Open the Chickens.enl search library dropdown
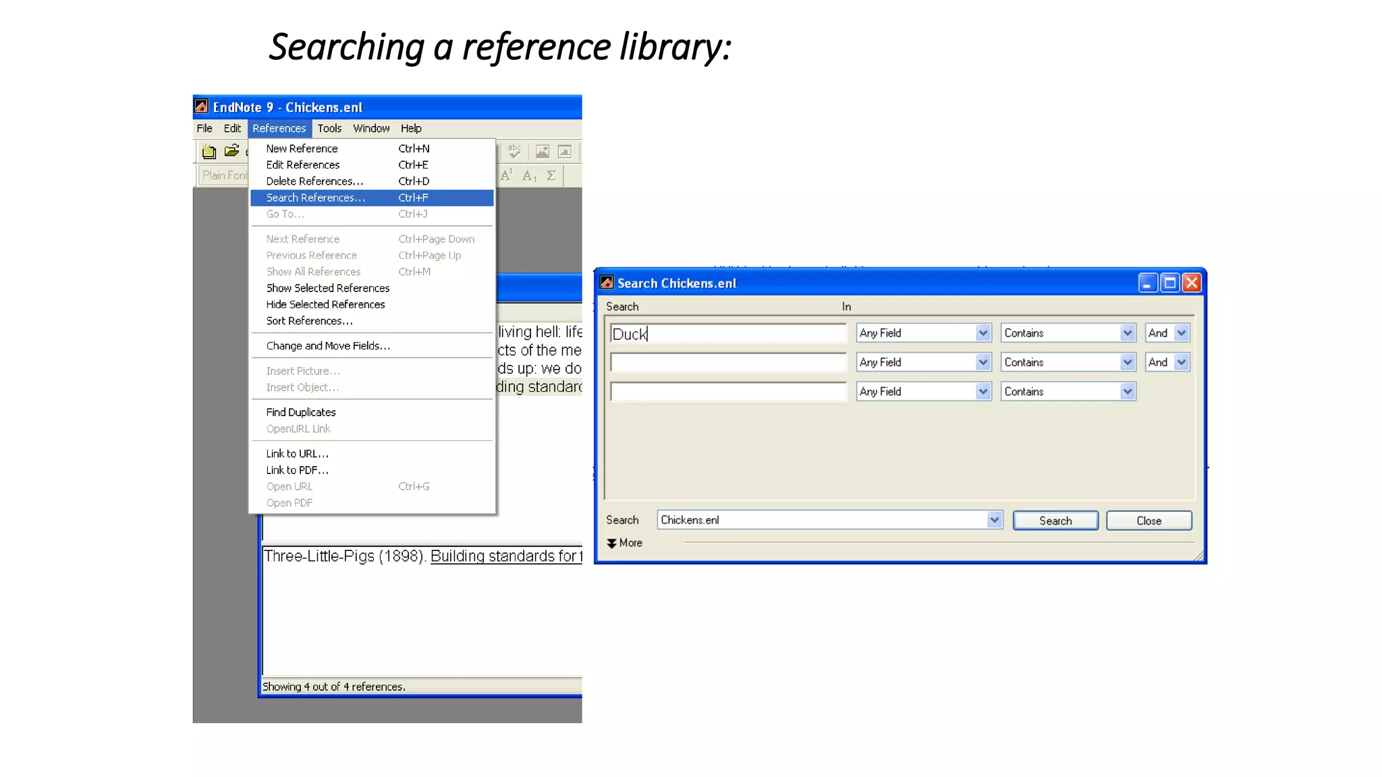This screenshot has height=777, width=1382. (994, 519)
